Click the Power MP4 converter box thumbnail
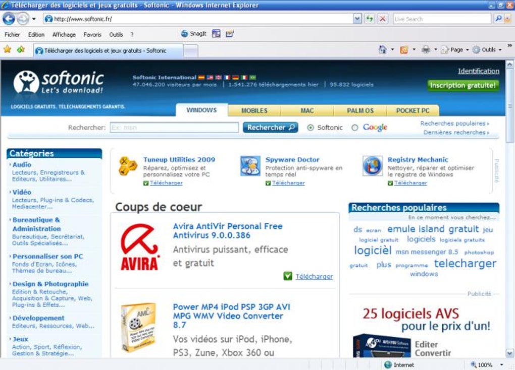This screenshot has height=370, width=515. pyautogui.click(x=138, y=327)
